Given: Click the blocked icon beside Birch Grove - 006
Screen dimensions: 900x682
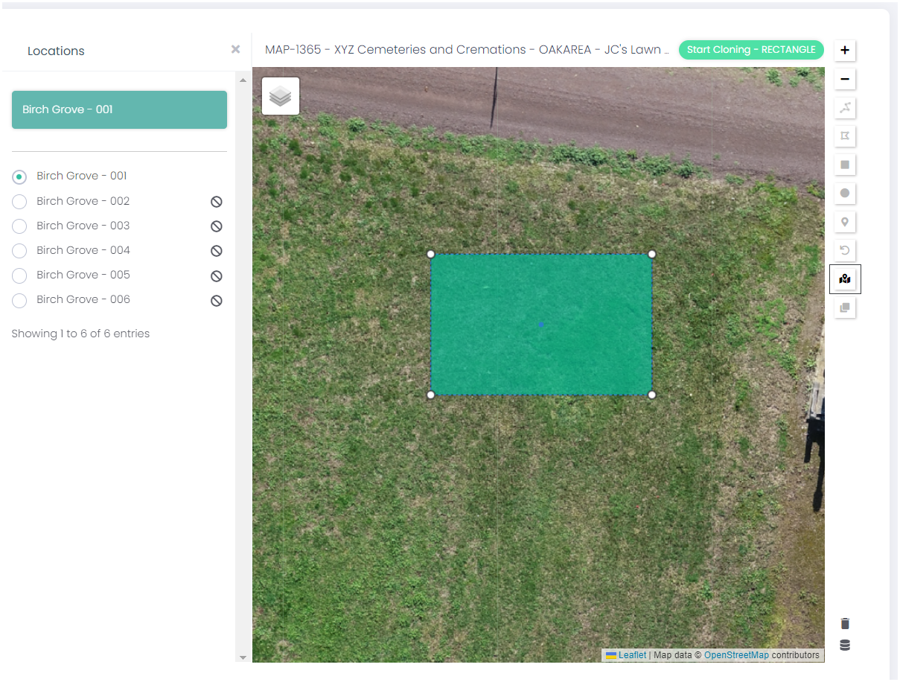Looking at the screenshot, I should click(217, 301).
